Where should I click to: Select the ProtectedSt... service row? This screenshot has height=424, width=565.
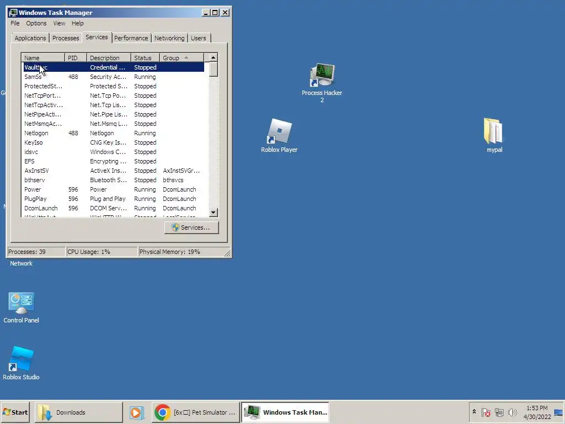pos(114,86)
